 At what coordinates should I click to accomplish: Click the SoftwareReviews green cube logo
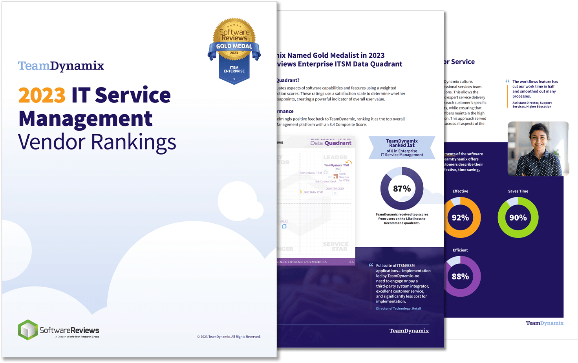28,330
